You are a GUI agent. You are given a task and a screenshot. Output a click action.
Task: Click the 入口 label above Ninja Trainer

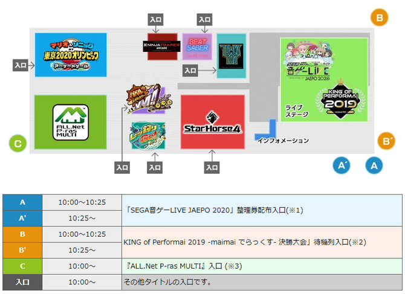click(156, 19)
